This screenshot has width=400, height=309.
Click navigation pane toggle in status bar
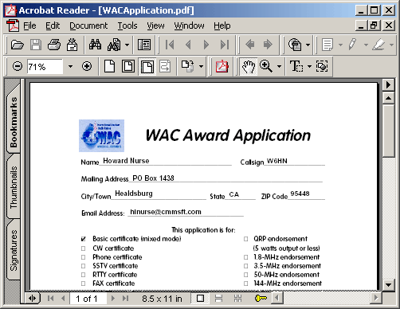(32, 298)
